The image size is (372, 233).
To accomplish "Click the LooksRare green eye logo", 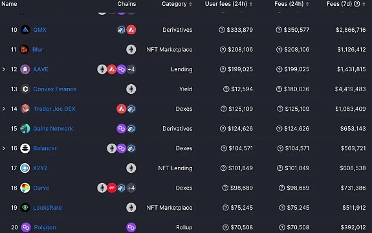I will pyautogui.click(x=25, y=208).
